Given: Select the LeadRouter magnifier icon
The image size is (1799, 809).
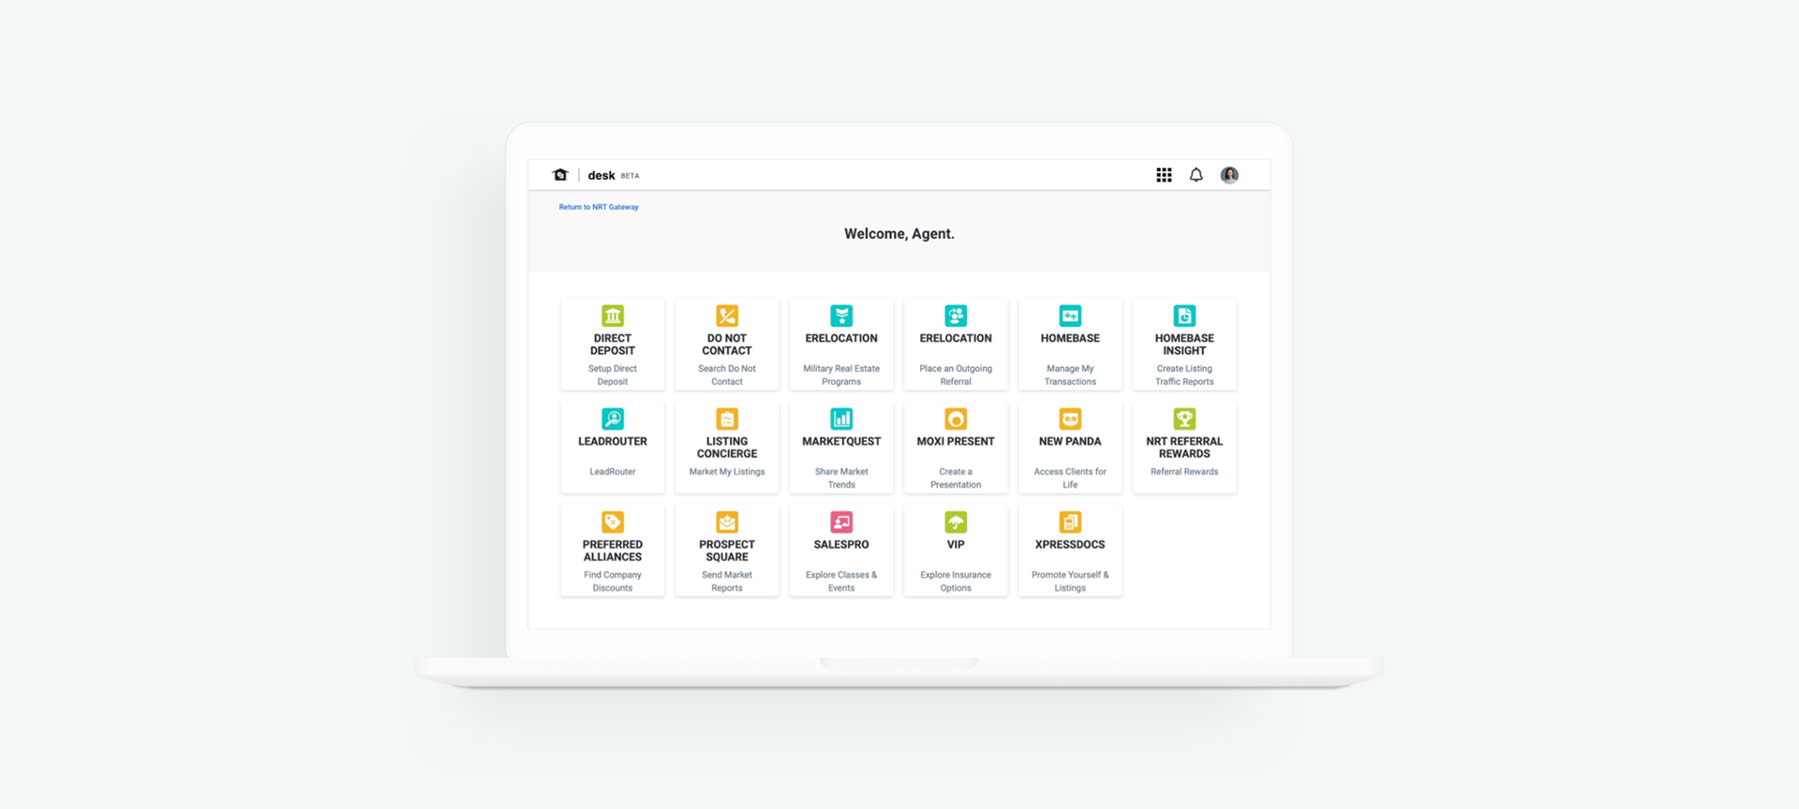Looking at the screenshot, I should coord(613,419).
